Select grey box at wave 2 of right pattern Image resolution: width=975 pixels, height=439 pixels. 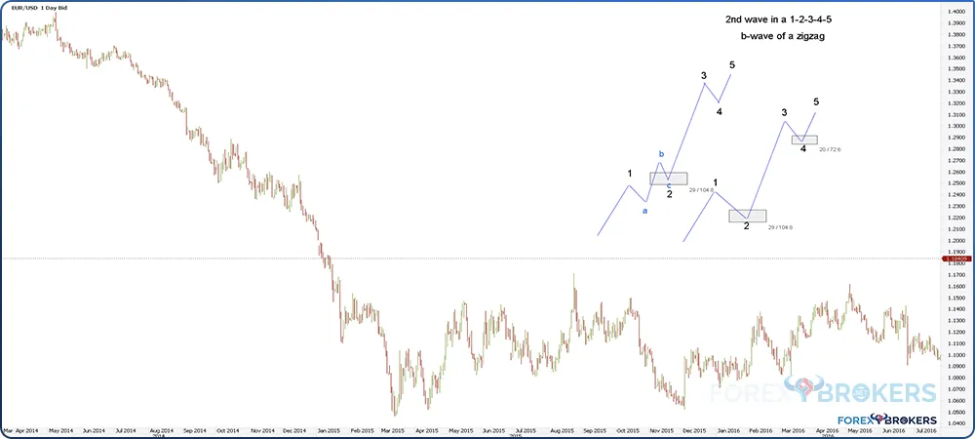click(x=747, y=216)
